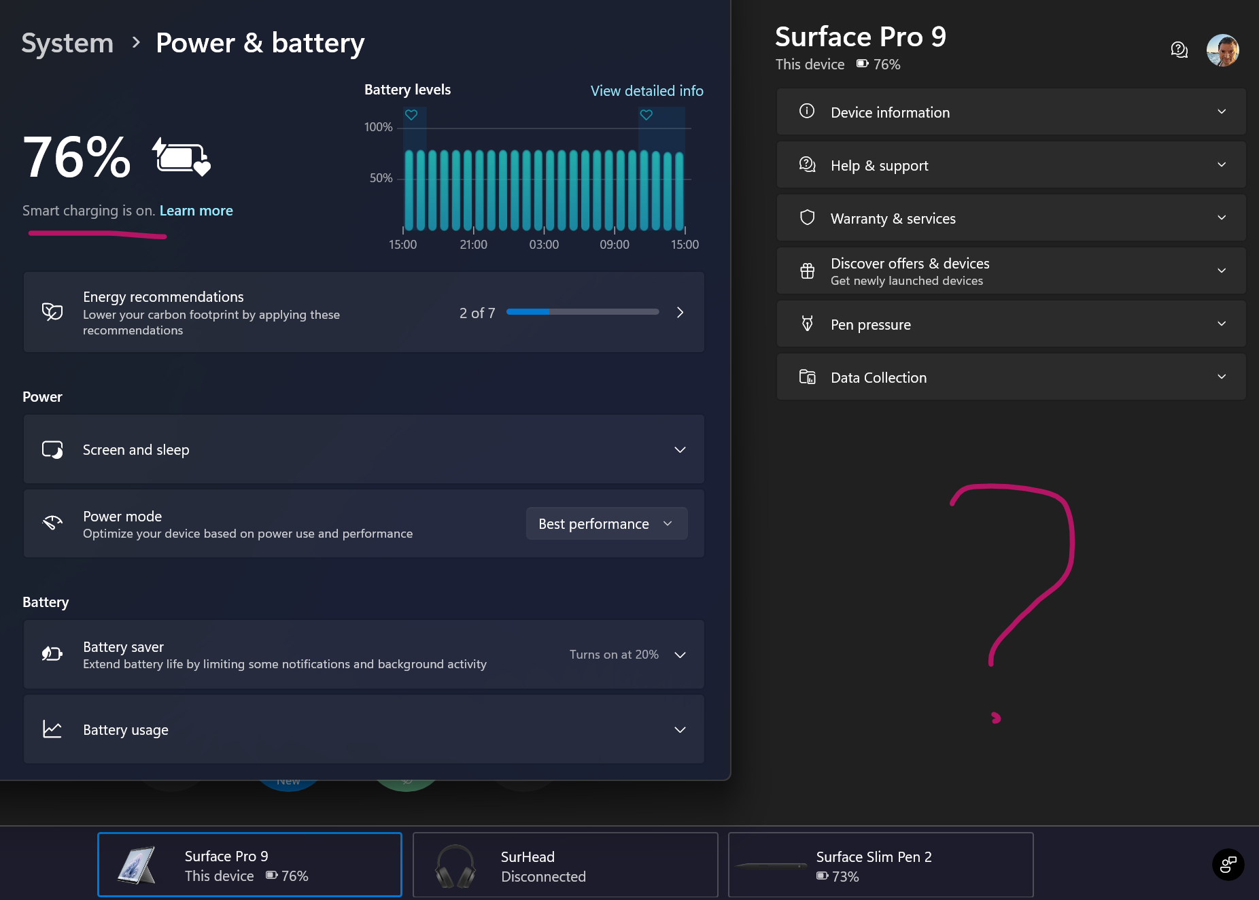The height and width of the screenshot is (900, 1259).
Task: Click the Pen pressure icon
Action: [x=807, y=324]
